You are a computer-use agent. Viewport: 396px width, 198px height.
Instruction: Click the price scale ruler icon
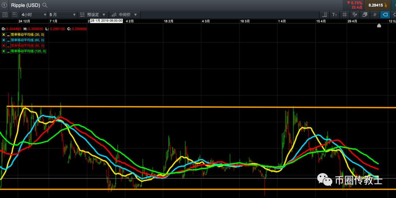pos(325,15)
